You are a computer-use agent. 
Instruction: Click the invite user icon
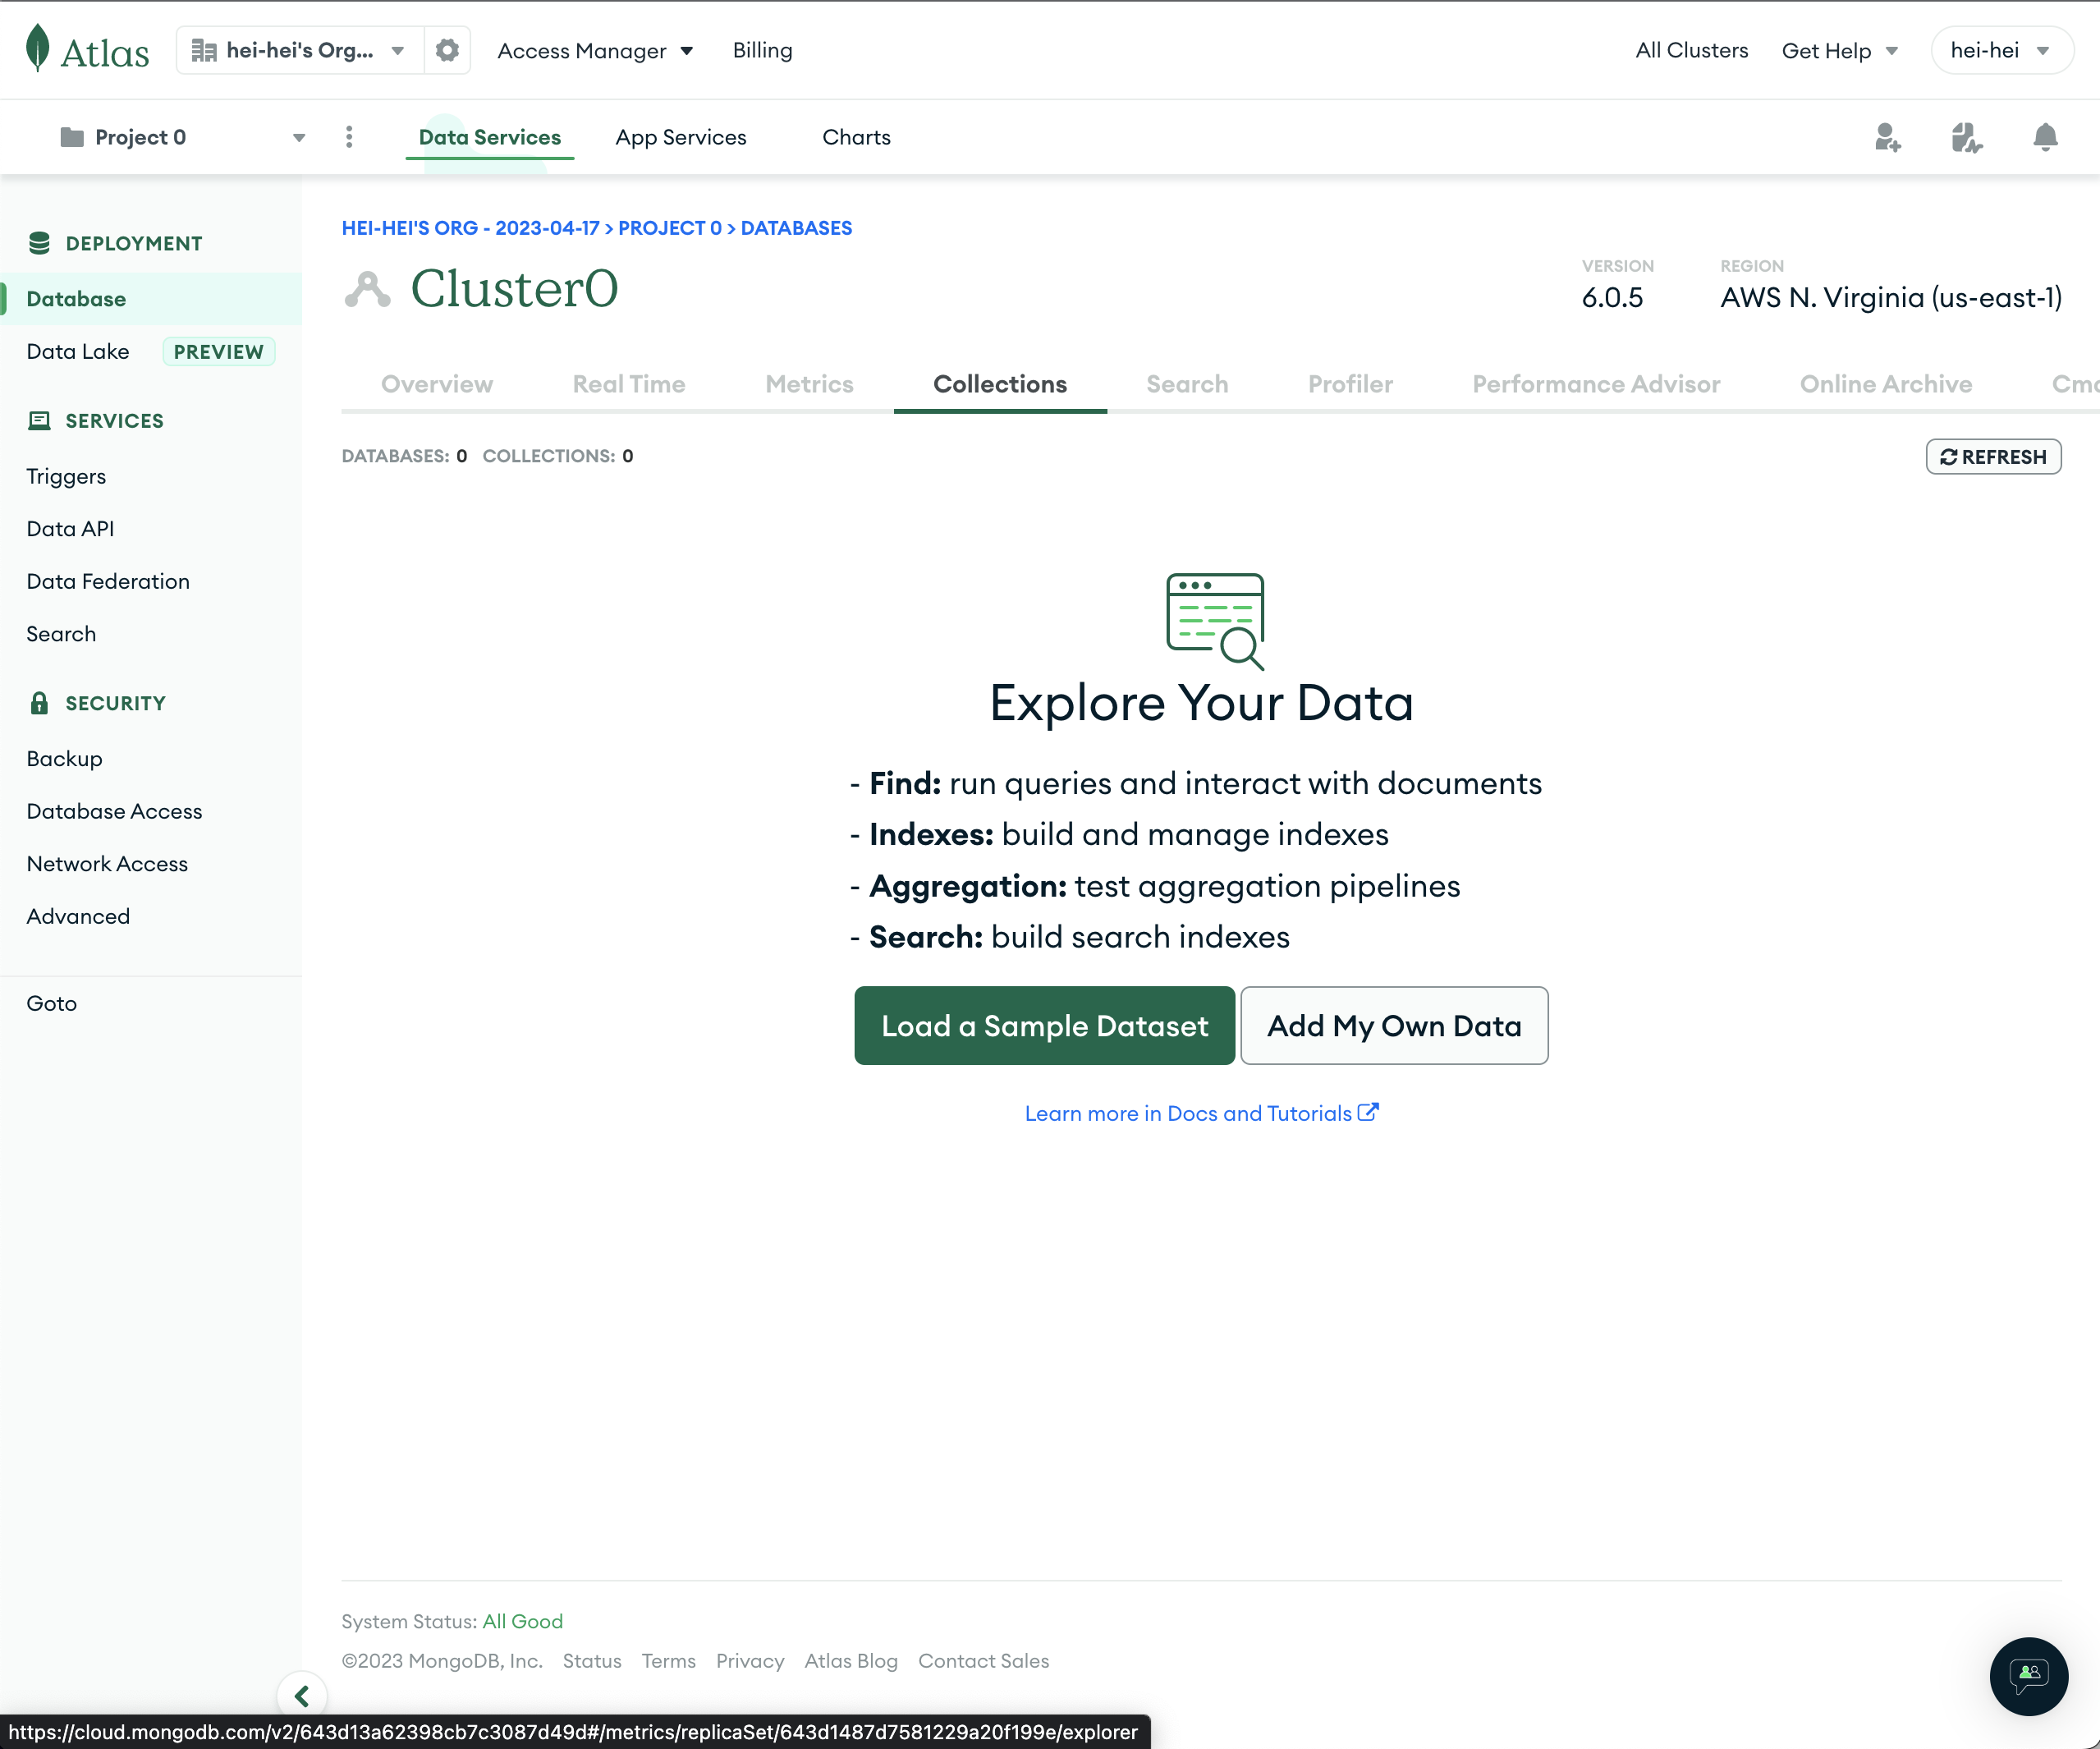tap(1887, 137)
